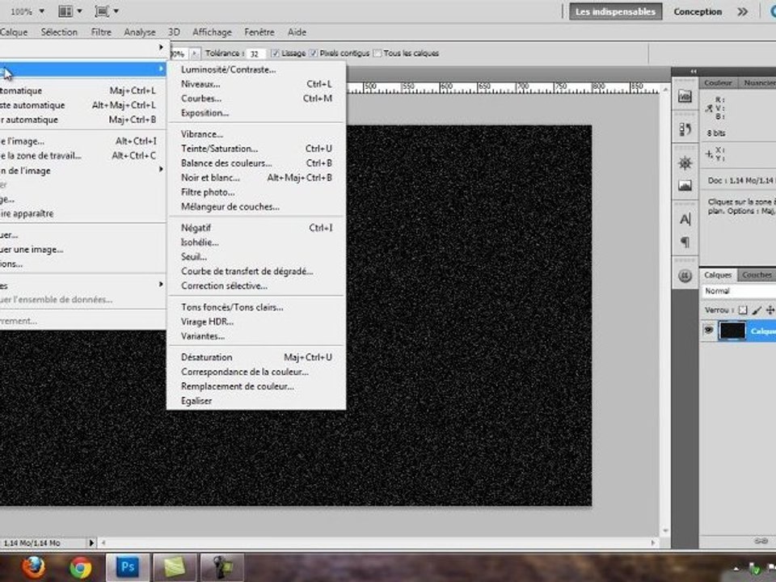Screen dimensions: 776x582
Task: Launch Firefox from the taskbar
Action: pos(34,567)
